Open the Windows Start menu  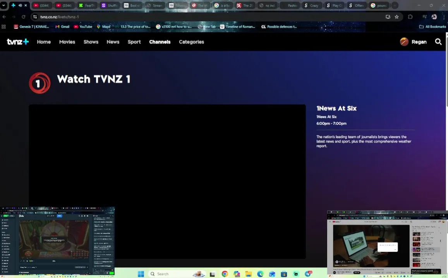point(141,274)
